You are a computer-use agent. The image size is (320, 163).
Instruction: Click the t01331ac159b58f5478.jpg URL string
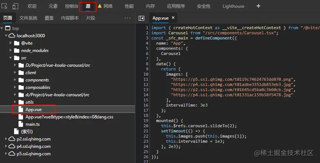(x=232, y=95)
